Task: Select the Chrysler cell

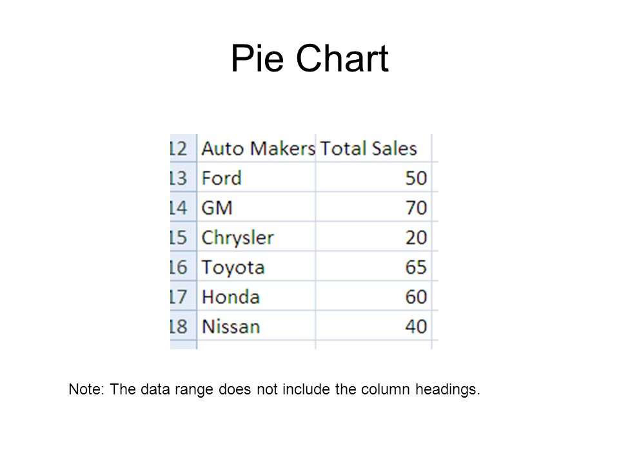Action: click(256, 237)
